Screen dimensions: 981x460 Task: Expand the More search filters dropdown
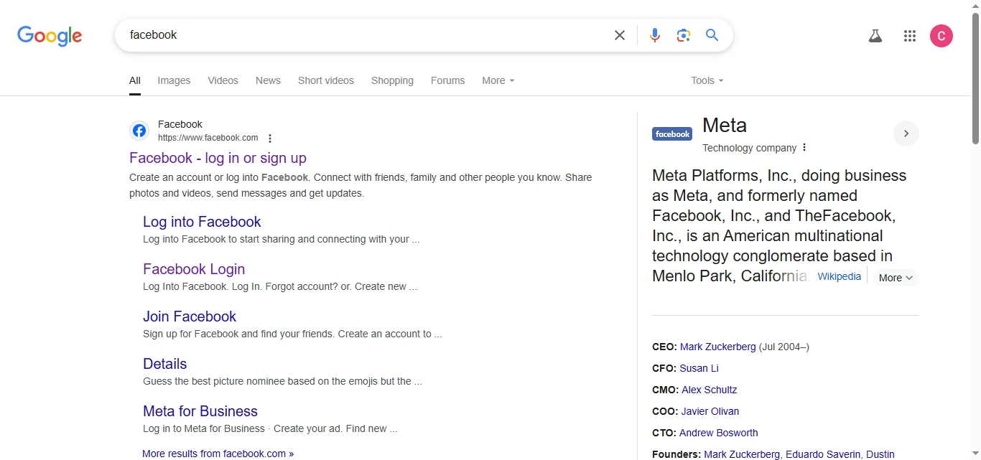[x=498, y=80]
